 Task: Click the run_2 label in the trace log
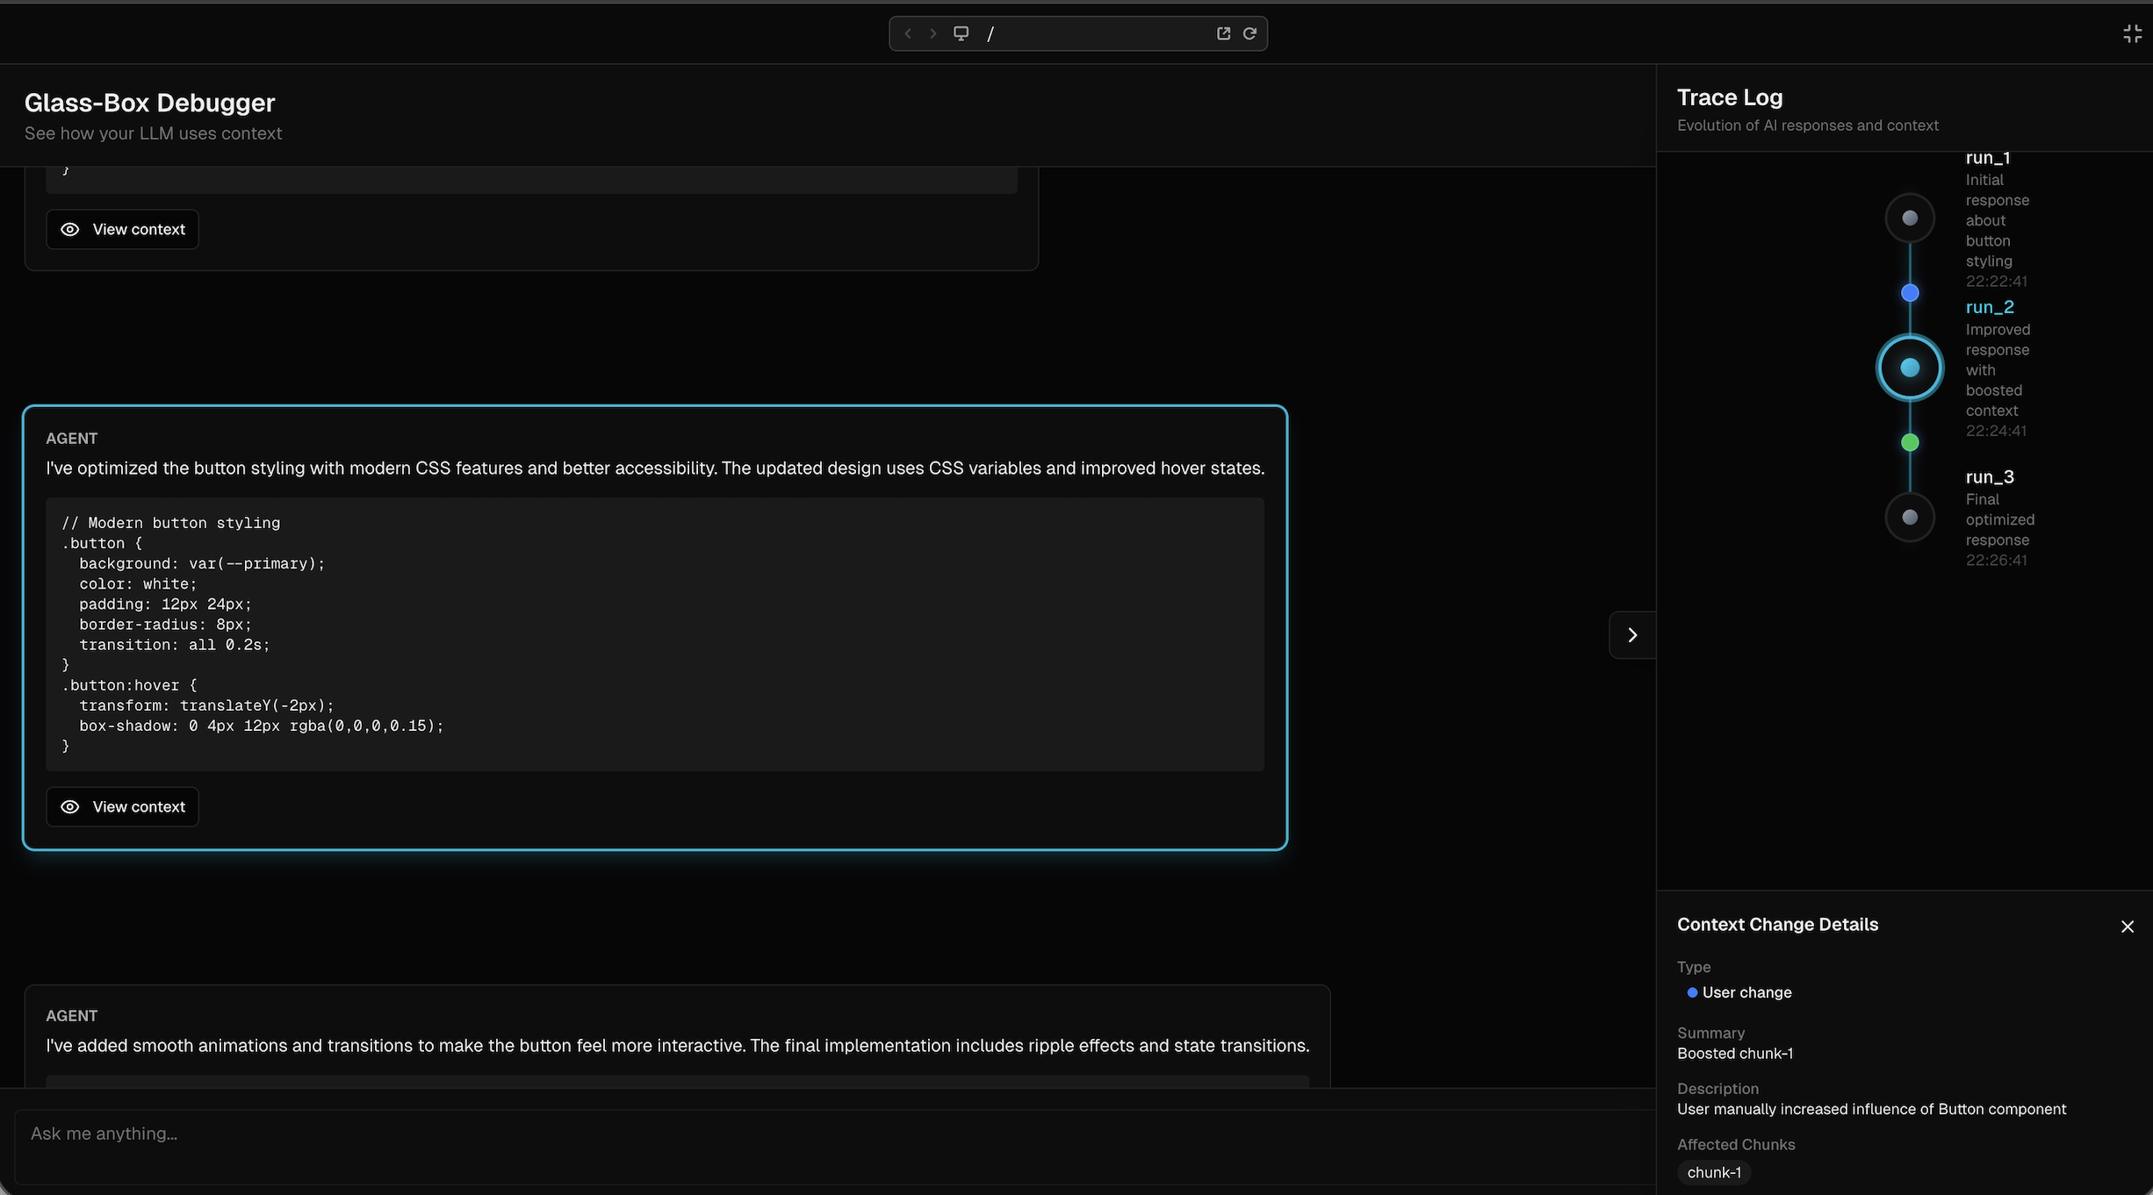1989,307
